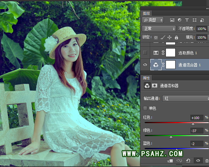This screenshot has width=209, height=167.
Task: Open the 类型 layer filter dropdown
Action: [x=153, y=20]
